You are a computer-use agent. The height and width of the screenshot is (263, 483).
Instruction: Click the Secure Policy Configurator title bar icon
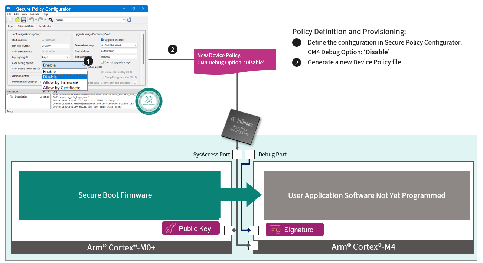pos(9,9)
